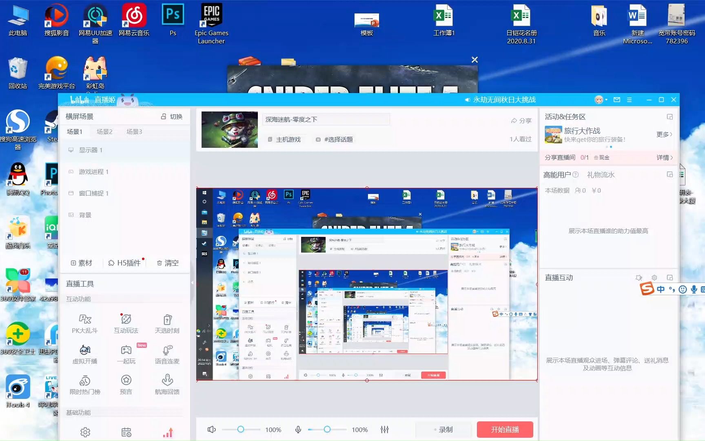
Task: Select 显示器 1 source
Action: click(x=125, y=150)
